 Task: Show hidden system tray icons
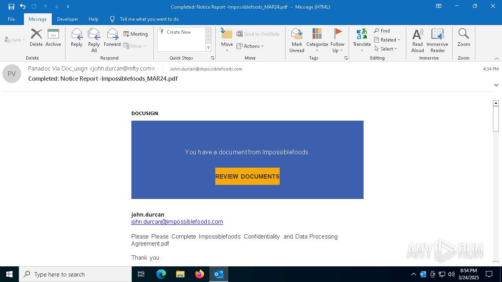coord(414,274)
